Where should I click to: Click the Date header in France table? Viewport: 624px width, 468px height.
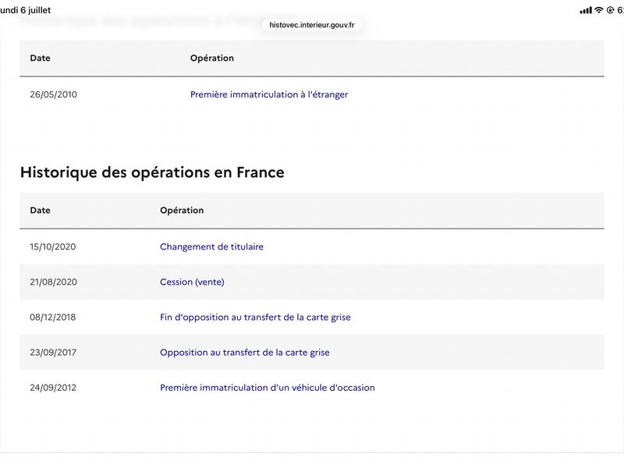point(41,211)
